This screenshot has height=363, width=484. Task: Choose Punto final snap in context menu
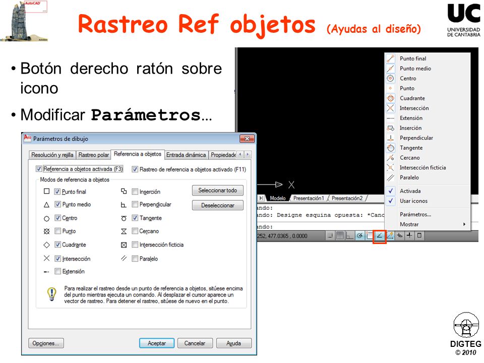pyautogui.click(x=428, y=58)
